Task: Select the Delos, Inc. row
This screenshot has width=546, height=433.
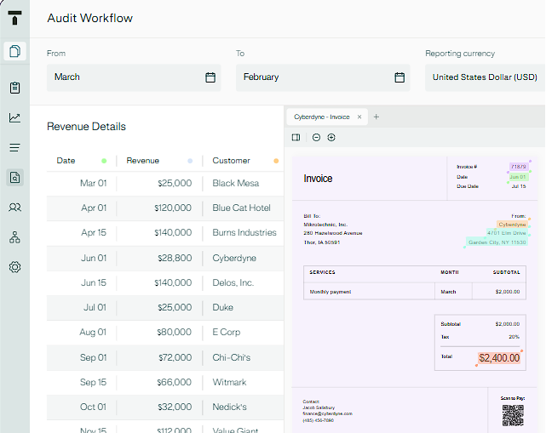Action: pos(165,282)
